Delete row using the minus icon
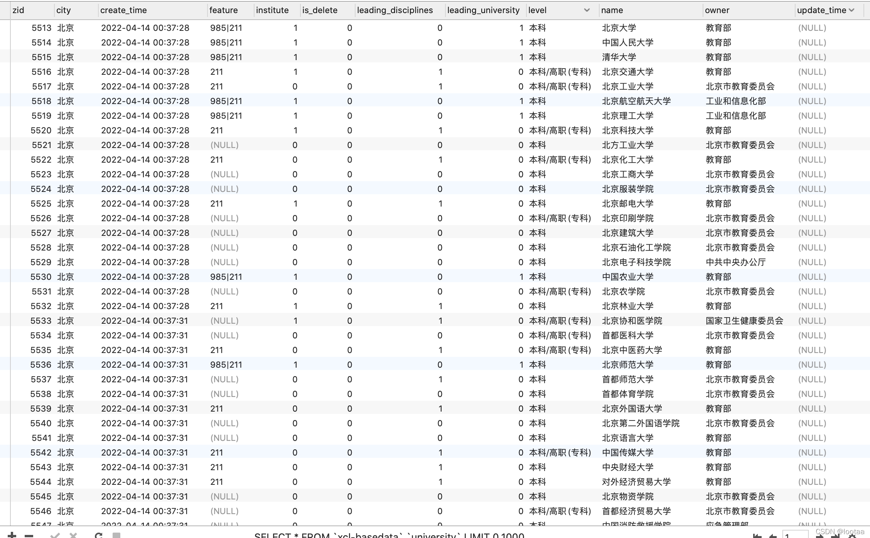 (x=29, y=535)
